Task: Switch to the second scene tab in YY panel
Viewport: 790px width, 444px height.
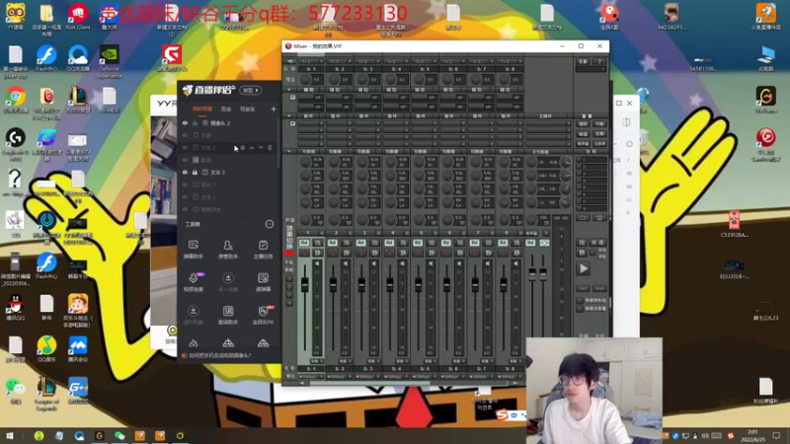Action: pyautogui.click(x=226, y=109)
